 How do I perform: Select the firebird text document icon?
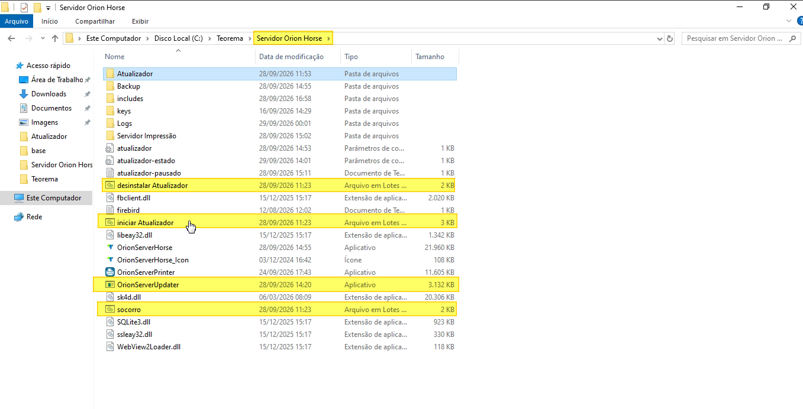pyautogui.click(x=109, y=210)
